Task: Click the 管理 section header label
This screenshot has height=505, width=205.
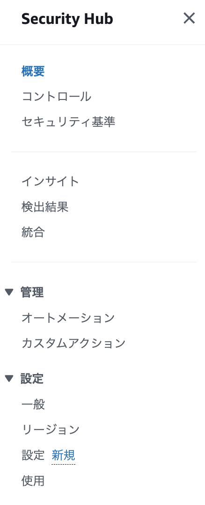Action: tap(32, 292)
